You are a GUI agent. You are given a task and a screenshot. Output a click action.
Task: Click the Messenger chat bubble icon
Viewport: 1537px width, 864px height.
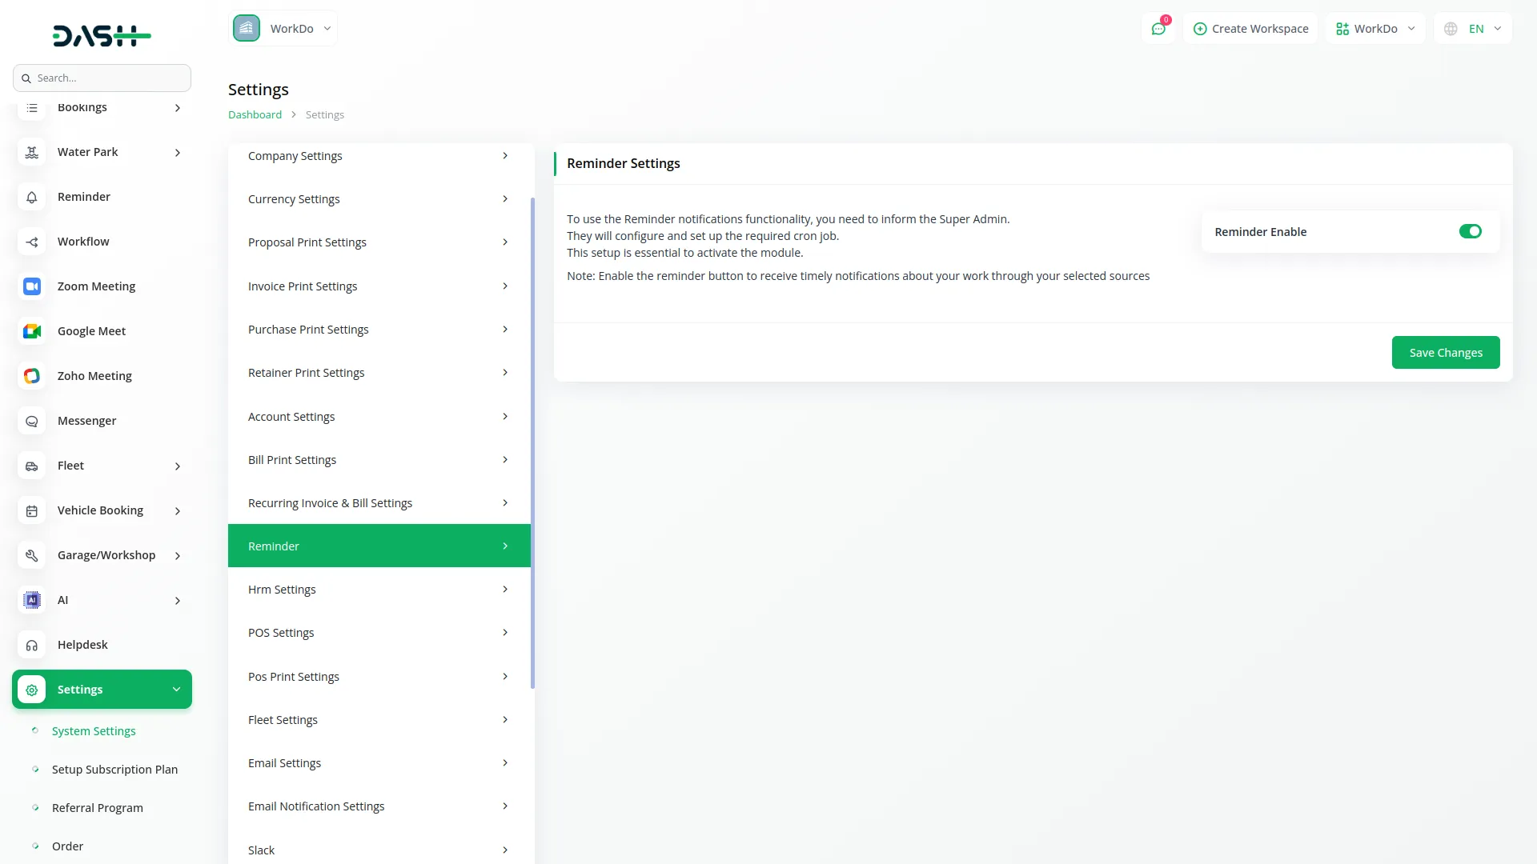[32, 421]
